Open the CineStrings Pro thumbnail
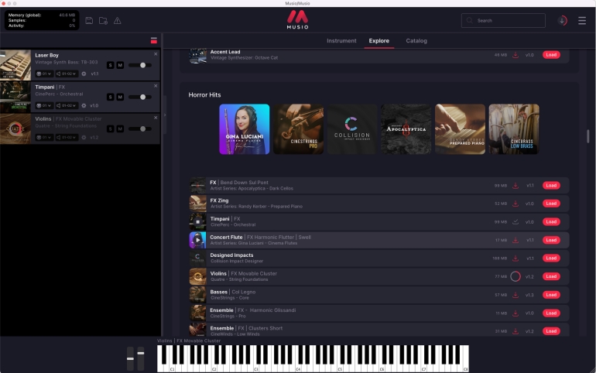 298,129
